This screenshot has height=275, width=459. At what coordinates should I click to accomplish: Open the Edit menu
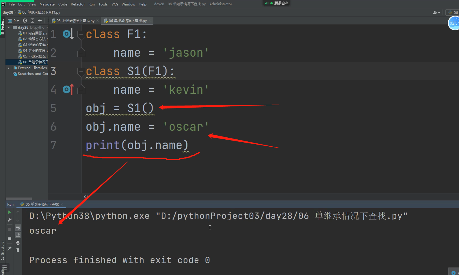pyautogui.click(x=21, y=4)
